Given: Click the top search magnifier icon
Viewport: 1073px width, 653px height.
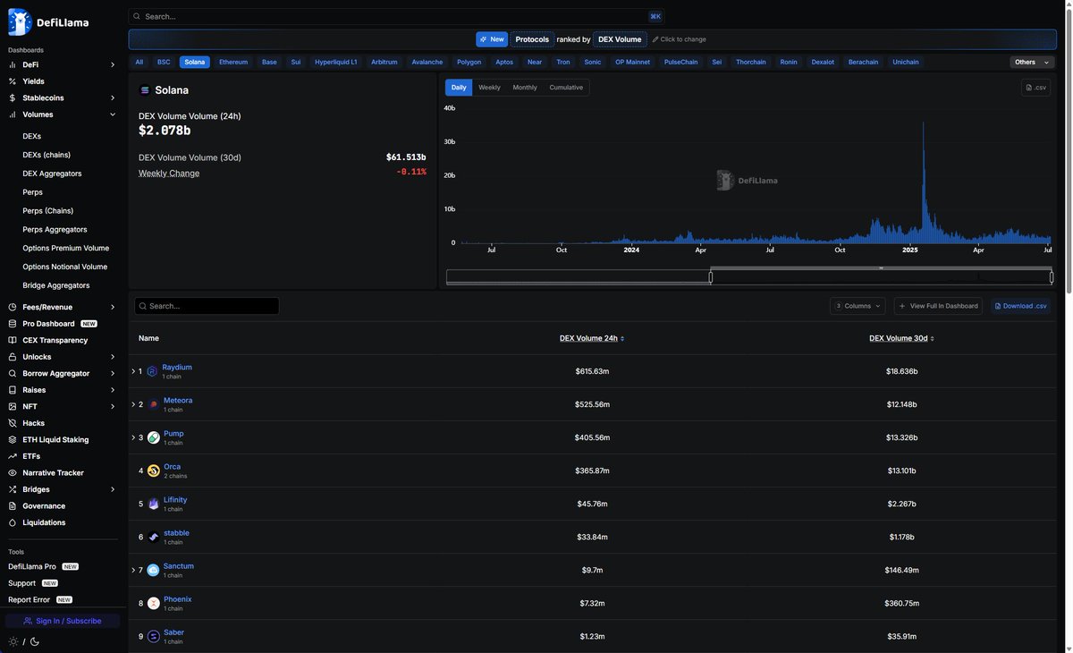Looking at the screenshot, I should pos(137,16).
